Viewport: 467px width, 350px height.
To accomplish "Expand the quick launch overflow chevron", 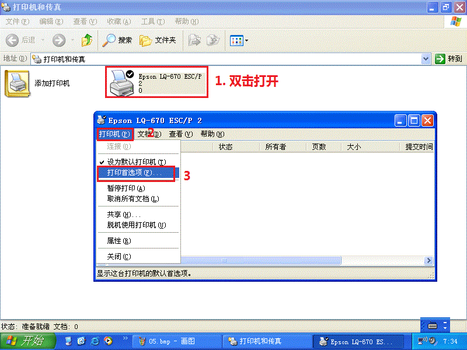I will pyautogui.click(x=126, y=338).
